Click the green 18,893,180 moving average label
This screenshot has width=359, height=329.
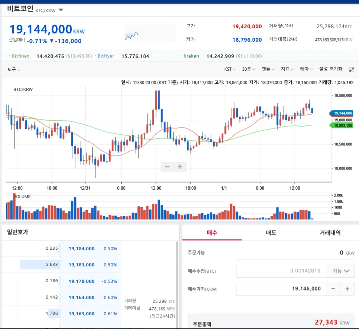coord(342,125)
